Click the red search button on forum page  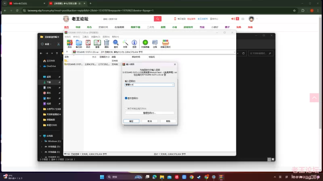click(157, 19)
